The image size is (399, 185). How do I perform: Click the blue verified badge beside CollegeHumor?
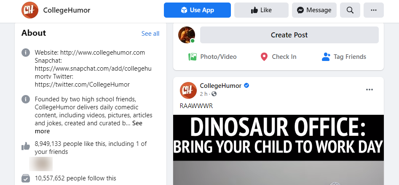point(246,85)
